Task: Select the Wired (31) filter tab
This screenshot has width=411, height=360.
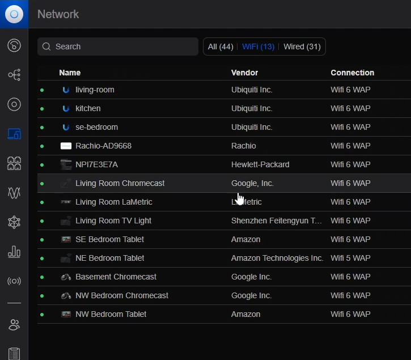Action: (x=302, y=46)
